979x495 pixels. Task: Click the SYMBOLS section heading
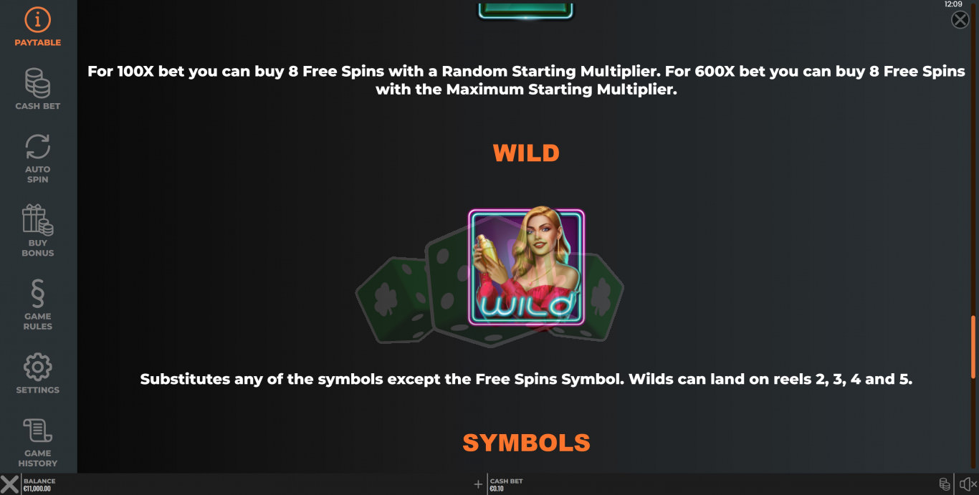tap(526, 443)
